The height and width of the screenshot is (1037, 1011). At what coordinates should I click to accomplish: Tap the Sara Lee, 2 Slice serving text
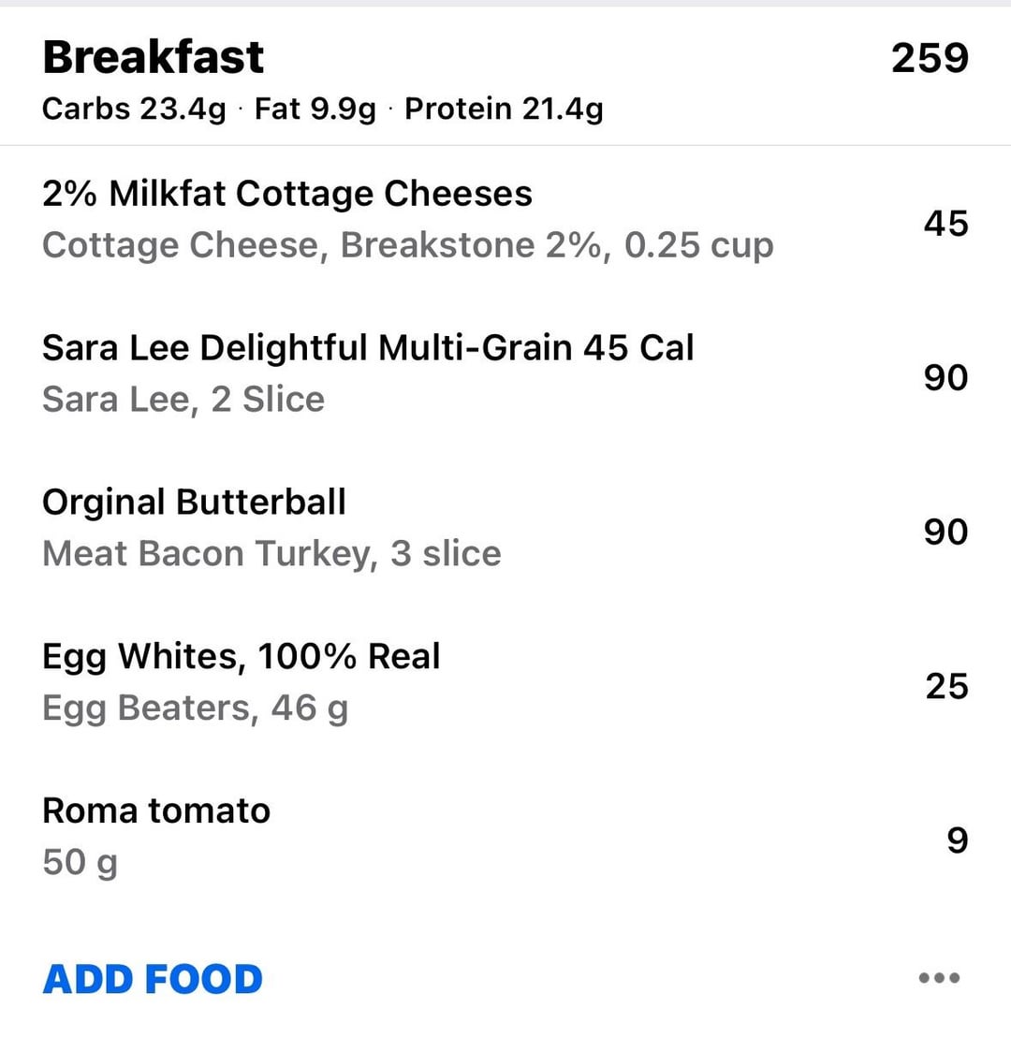click(183, 400)
